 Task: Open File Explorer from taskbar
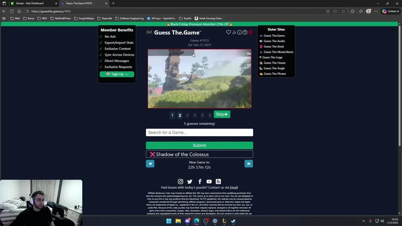pos(178,221)
